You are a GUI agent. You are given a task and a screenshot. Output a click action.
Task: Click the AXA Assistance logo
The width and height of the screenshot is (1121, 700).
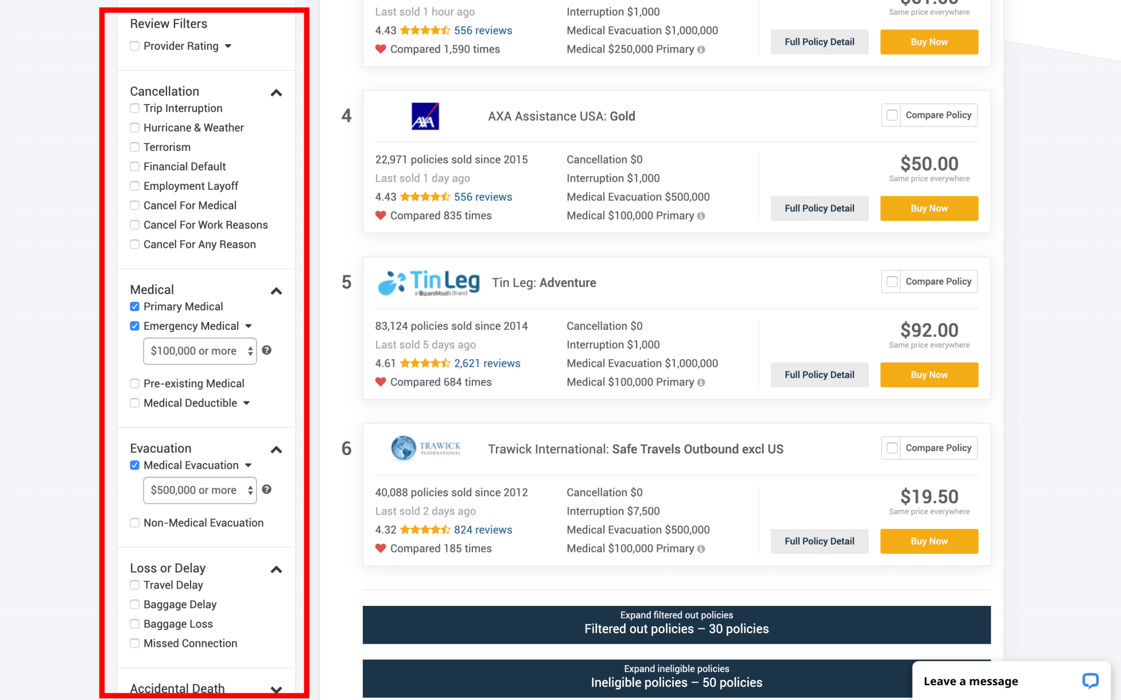pyautogui.click(x=425, y=116)
